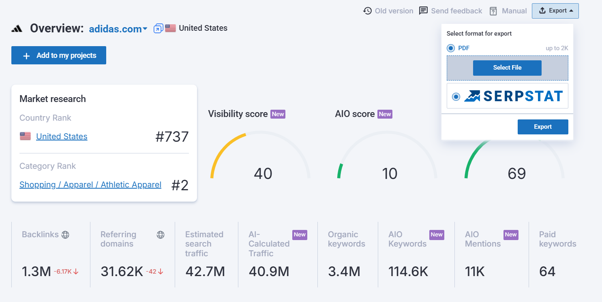Screen dimensions: 602x302
Task: Open the Manual help icon
Action: (493, 11)
